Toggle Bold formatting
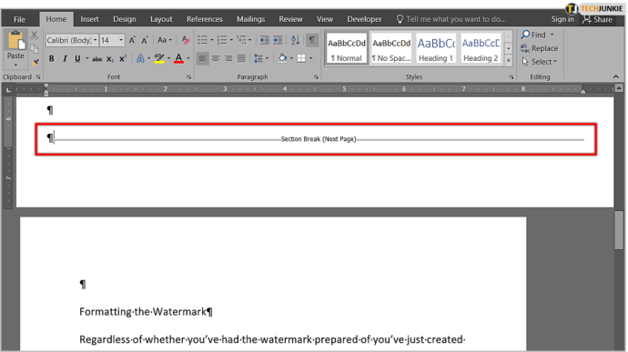Image resolution: width=628 pixels, height=352 pixels. pos(51,59)
